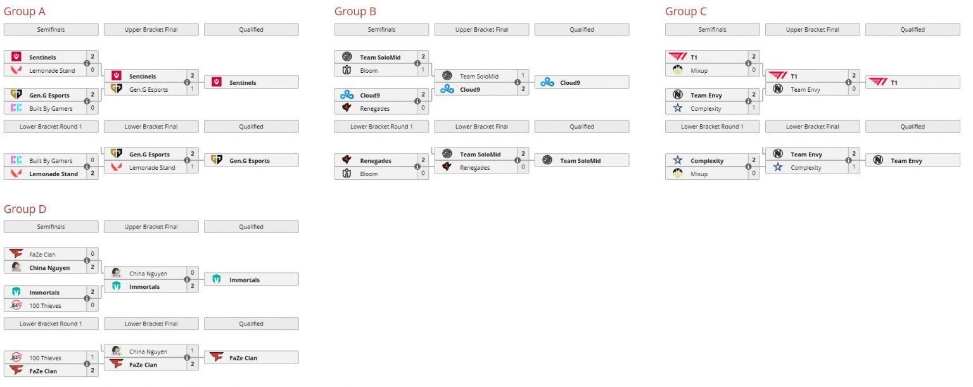Open the T1 team link in Group C Qualified
Screen dimensions: 973x387
point(894,82)
